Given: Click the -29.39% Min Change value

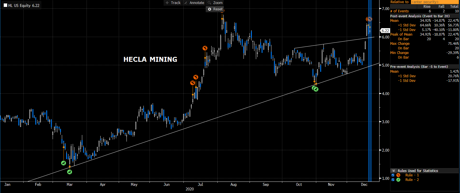Looking at the screenshot, I should (453, 53).
